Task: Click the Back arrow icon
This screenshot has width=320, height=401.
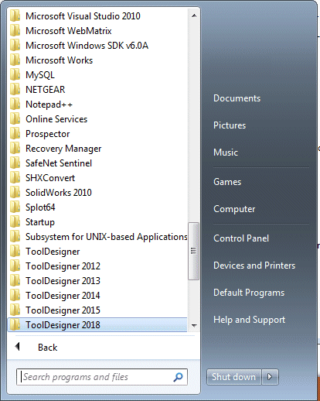Action: [x=17, y=347]
